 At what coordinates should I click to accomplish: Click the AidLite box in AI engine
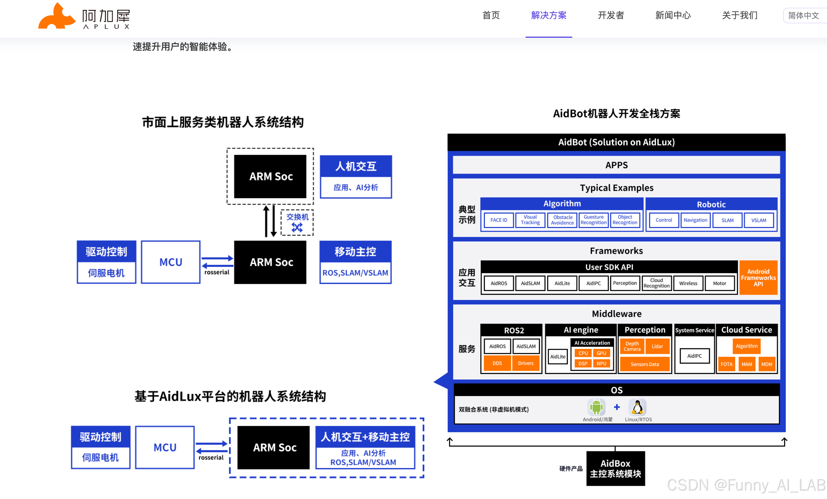[x=558, y=357]
